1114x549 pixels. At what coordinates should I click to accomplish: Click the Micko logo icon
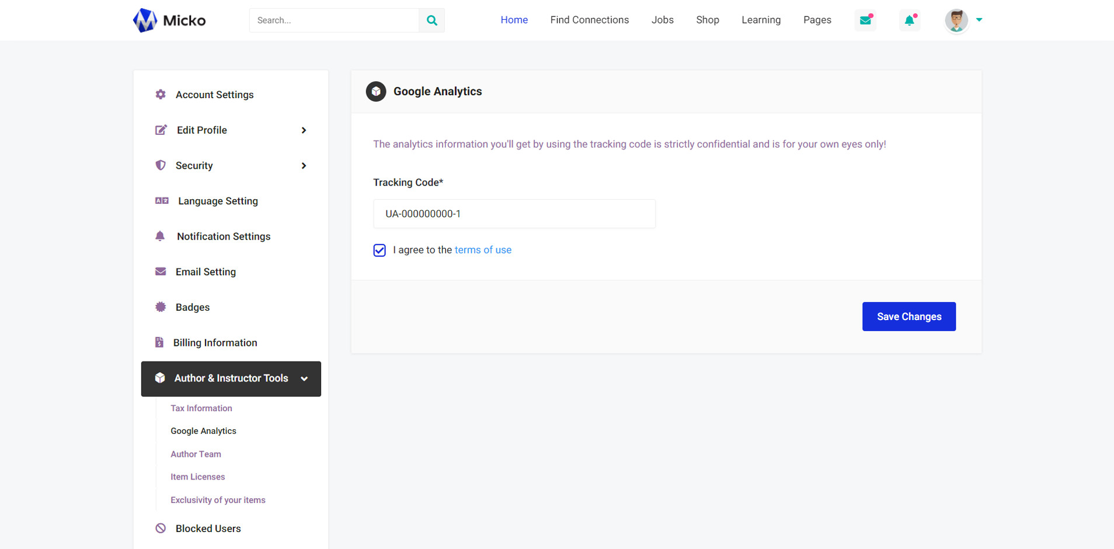pos(145,20)
